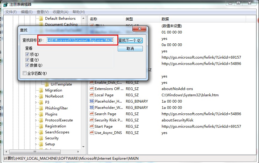
Task: Click the 查找目标 search text field
Action: tap(80, 40)
